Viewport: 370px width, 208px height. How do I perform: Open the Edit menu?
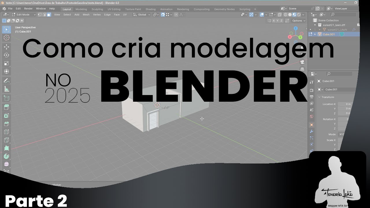coord(18,9)
